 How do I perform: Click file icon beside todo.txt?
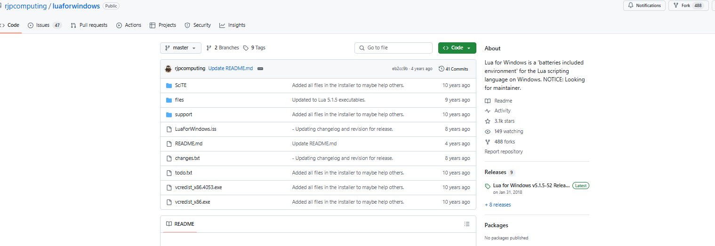[169, 173]
